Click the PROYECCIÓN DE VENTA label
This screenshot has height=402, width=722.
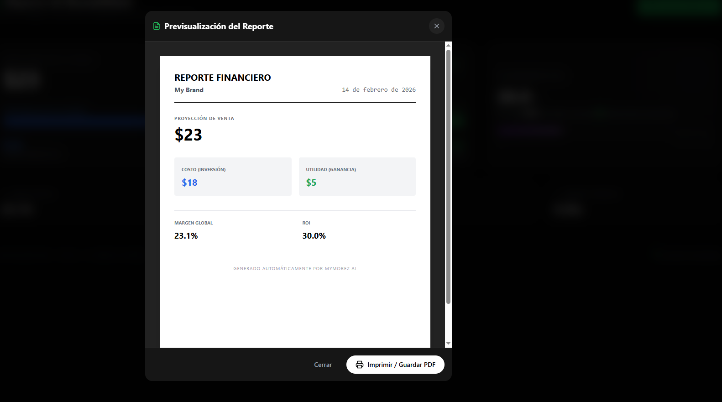point(204,119)
